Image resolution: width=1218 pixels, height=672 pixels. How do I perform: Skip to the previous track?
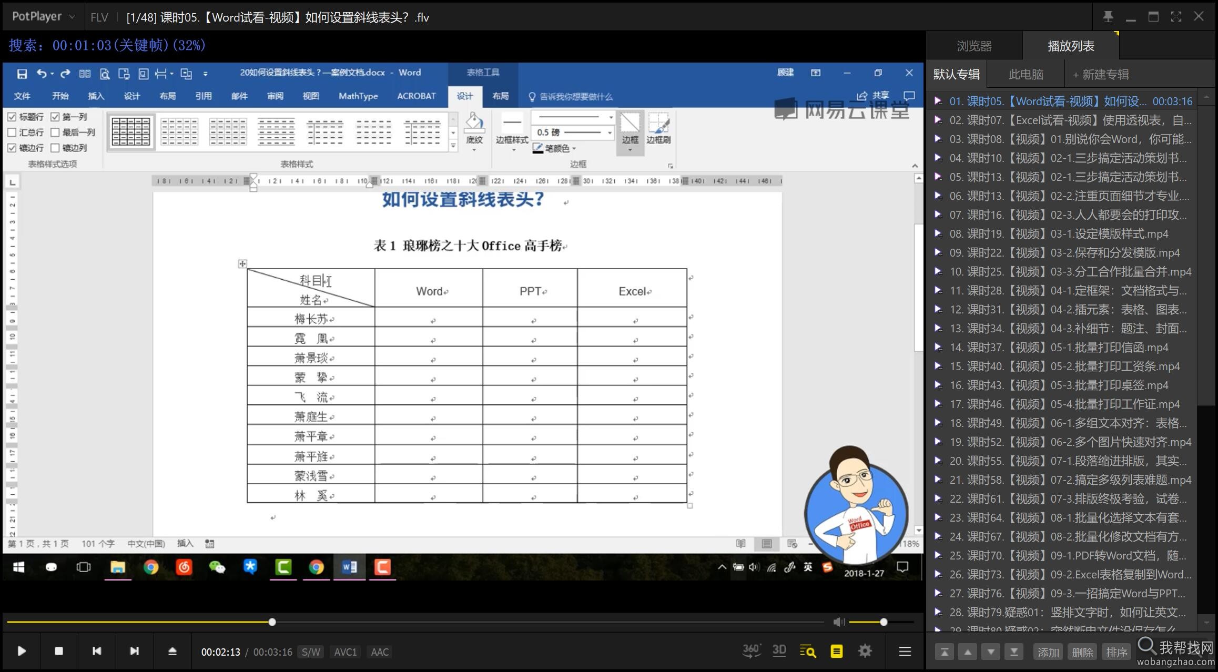(x=97, y=651)
